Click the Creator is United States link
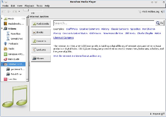Viewport: 166px width, 117px height. [x=75, y=33]
